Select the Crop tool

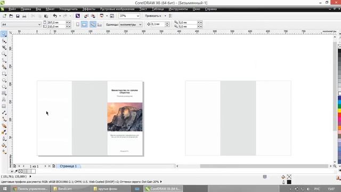(x=4, y=47)
